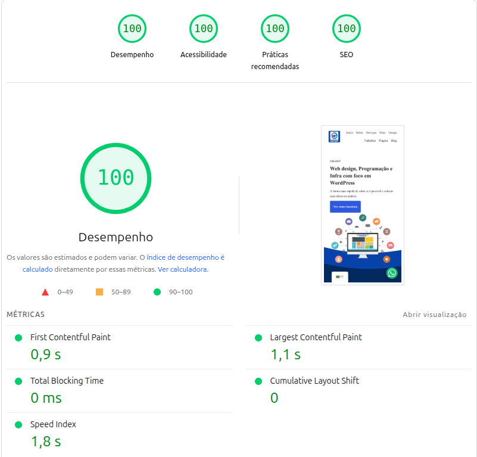Click the large 100 performance gauge

(116, 178)
